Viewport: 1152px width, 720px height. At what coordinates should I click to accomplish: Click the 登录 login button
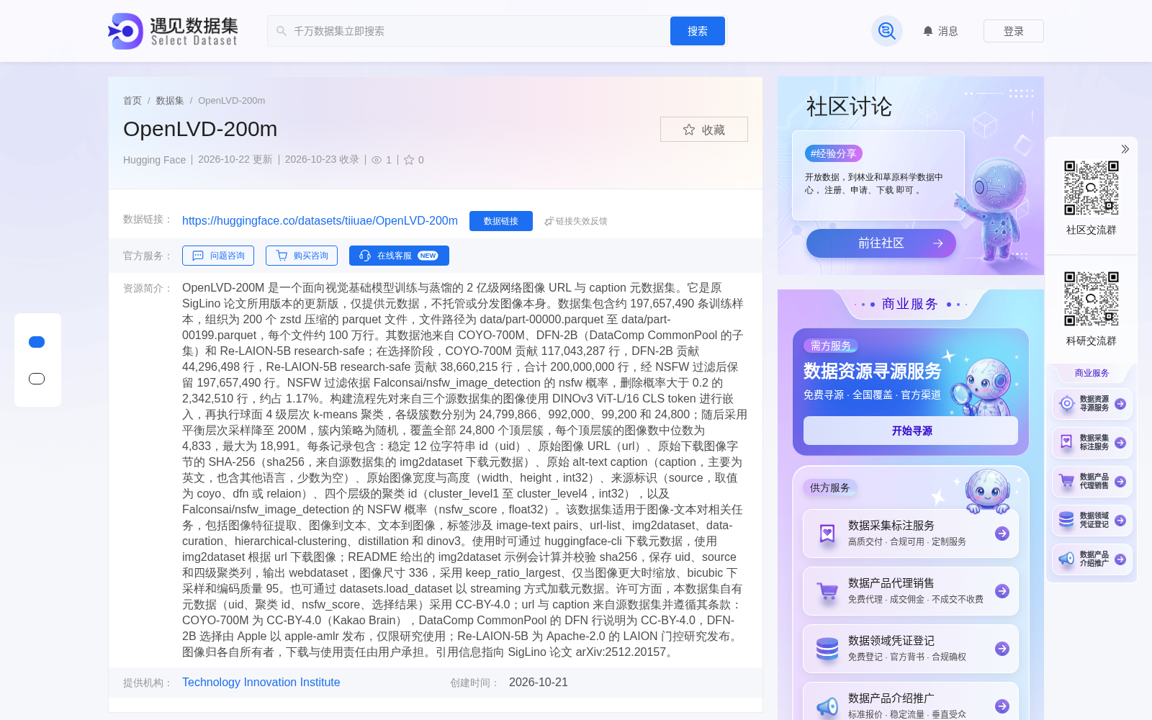coord(1014,31)
